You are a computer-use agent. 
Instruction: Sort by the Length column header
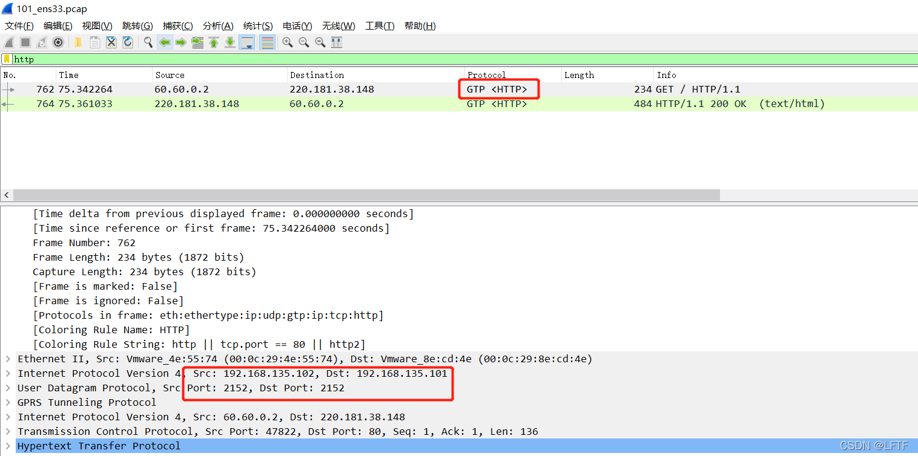click(x=607, y=75)
